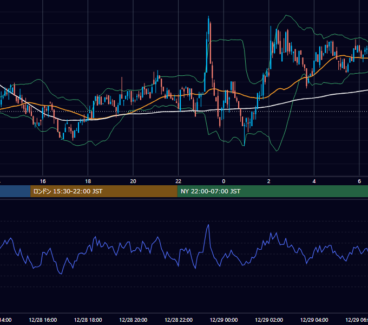Click the 20 hour axis label
368x325 pixels.
pos(133,181)
